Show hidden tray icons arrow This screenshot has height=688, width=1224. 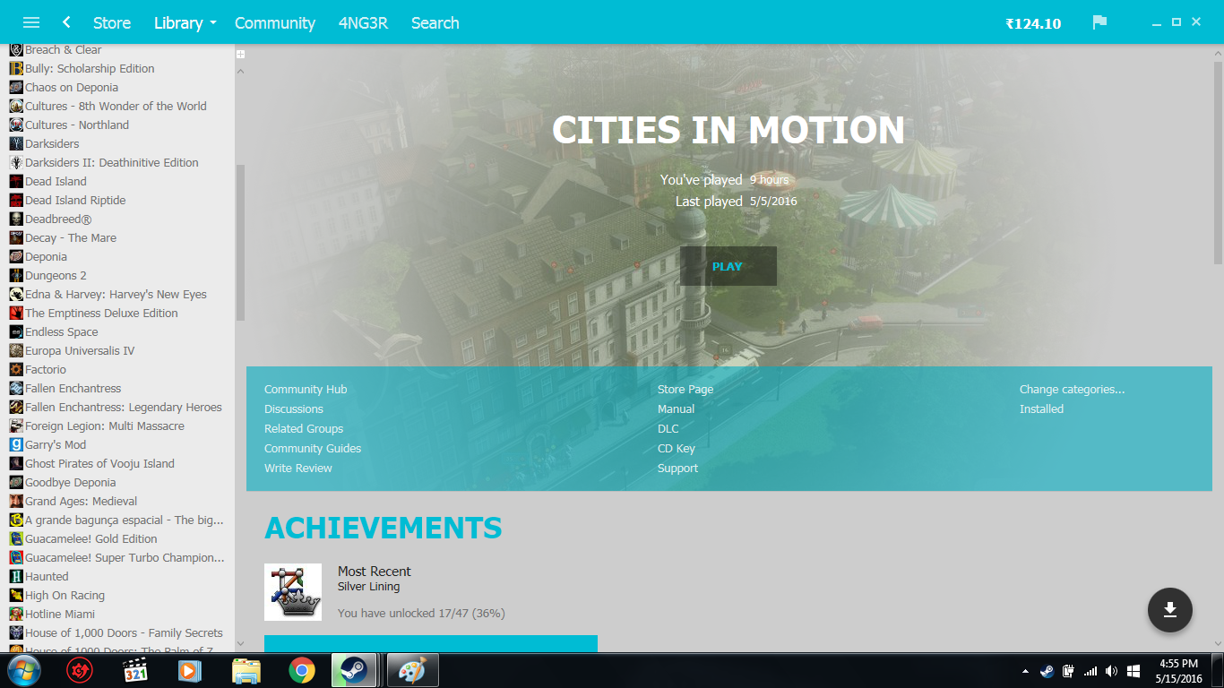[1025, 671]
